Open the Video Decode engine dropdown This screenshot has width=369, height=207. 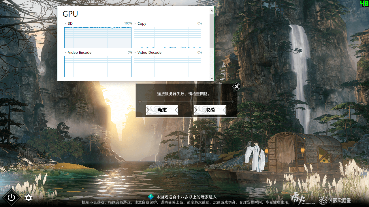135,52
